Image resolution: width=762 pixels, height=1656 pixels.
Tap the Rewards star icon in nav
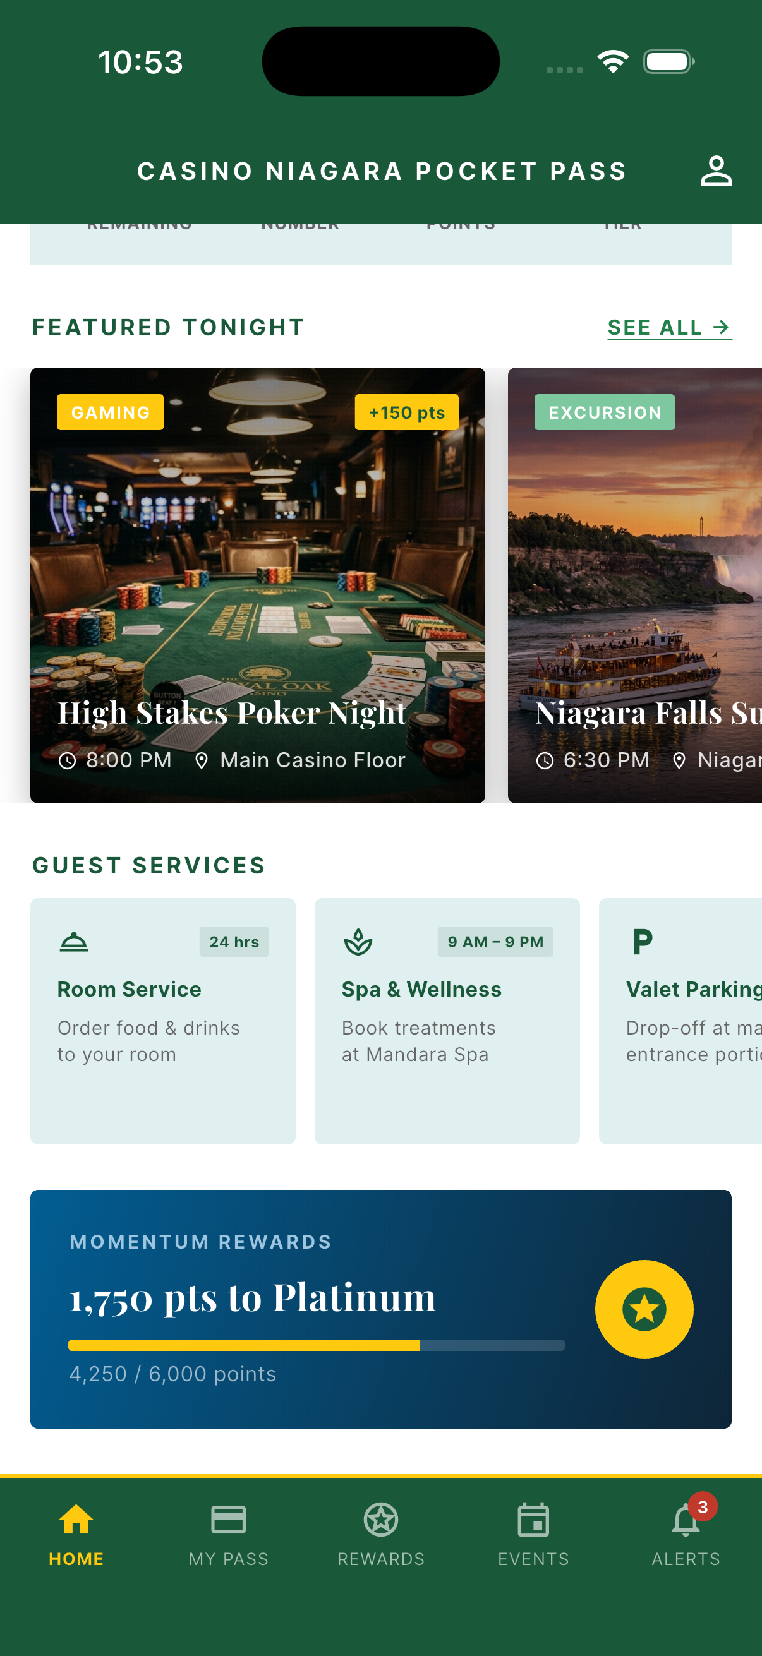coord(380,1520)
